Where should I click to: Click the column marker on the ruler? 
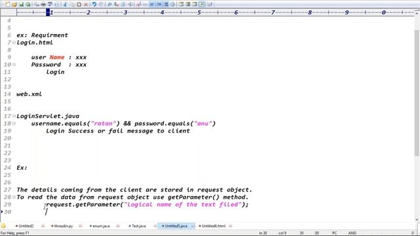48,12
